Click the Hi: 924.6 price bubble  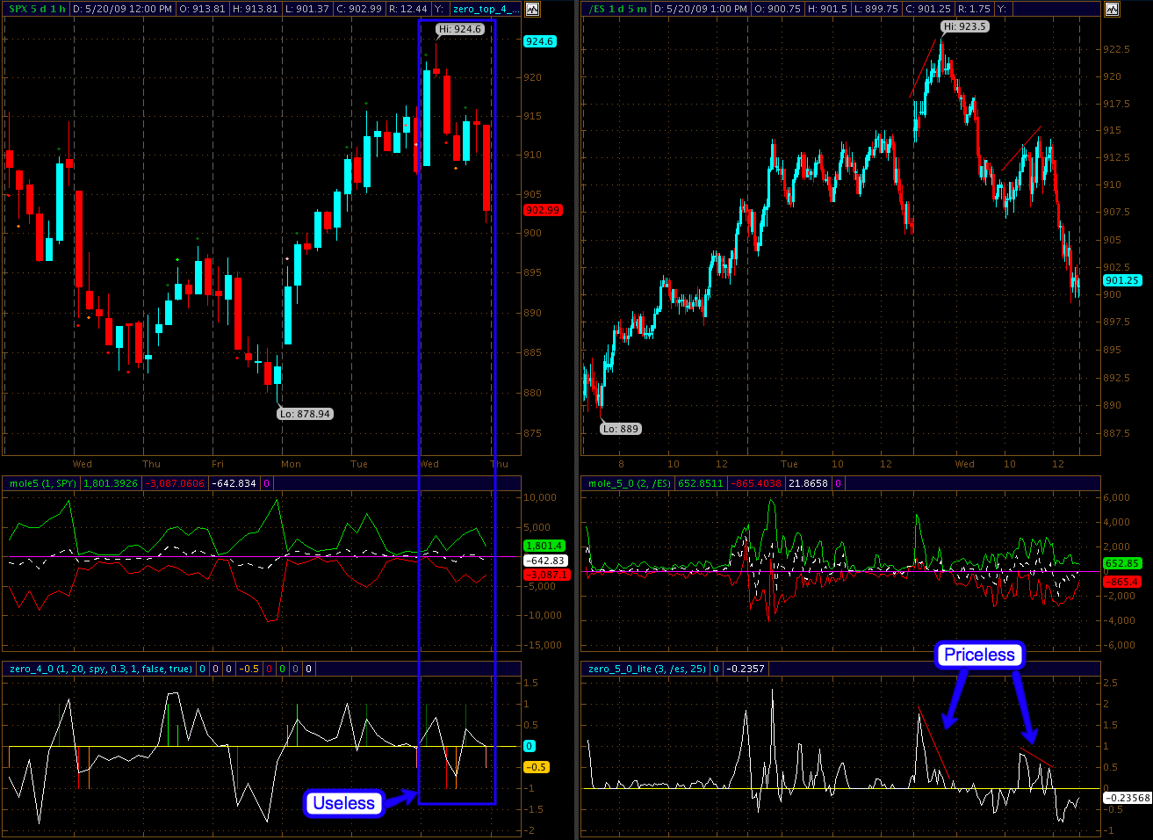(x=460, y=29)
